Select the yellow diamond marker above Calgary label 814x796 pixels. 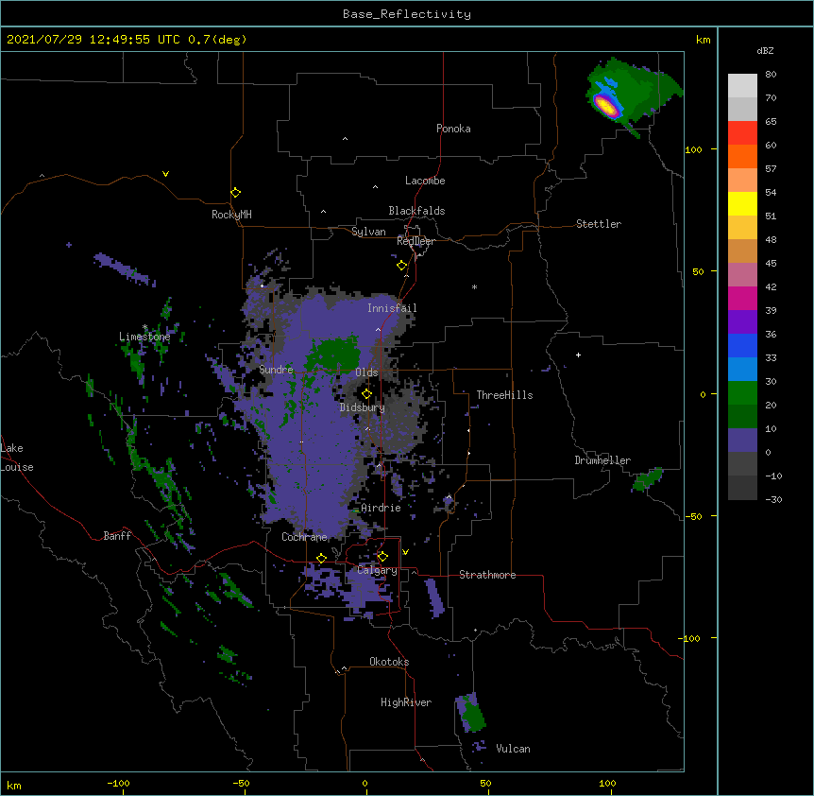click(382, 557)
